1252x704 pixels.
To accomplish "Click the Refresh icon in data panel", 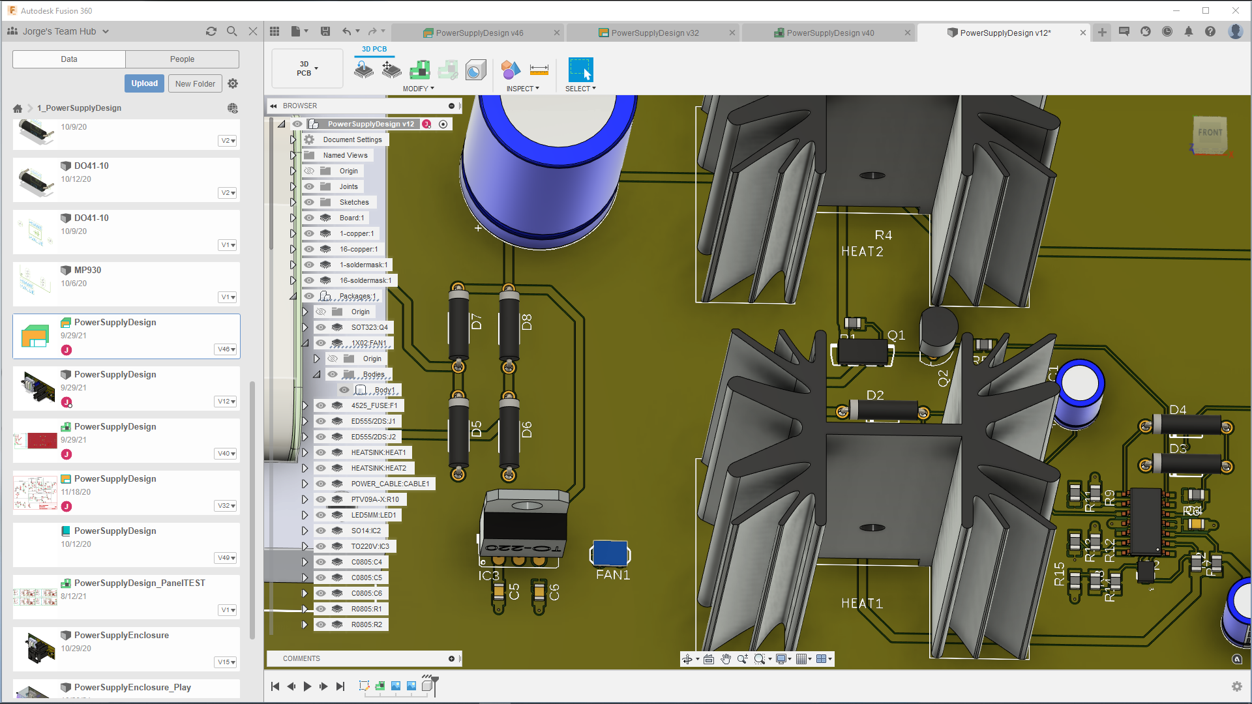I will click(x=211, y=31).
